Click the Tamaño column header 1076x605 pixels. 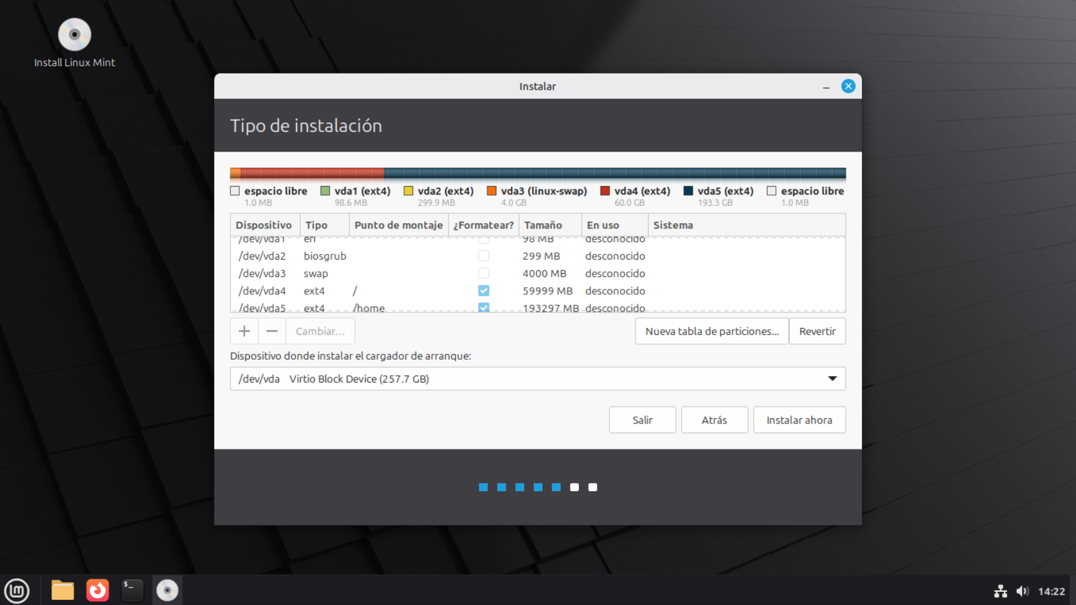tap(543, 225)
